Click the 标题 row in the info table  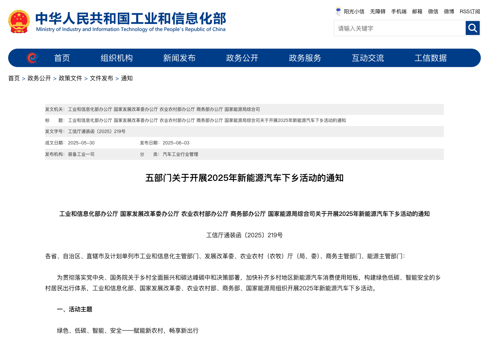(244, 120)
